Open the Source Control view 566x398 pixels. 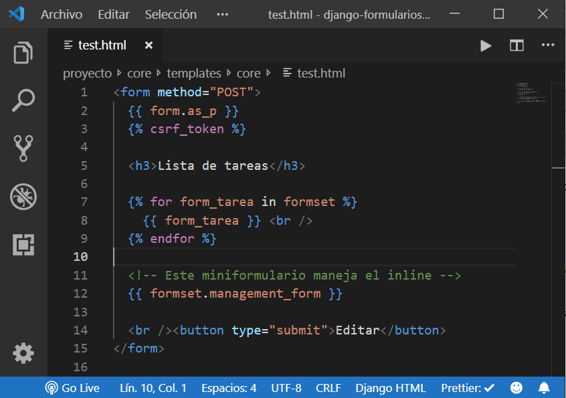(x=23, y=148)
